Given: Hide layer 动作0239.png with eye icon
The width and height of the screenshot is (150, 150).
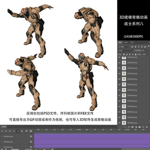Looking at the screenshot, I should coord(119,101).
